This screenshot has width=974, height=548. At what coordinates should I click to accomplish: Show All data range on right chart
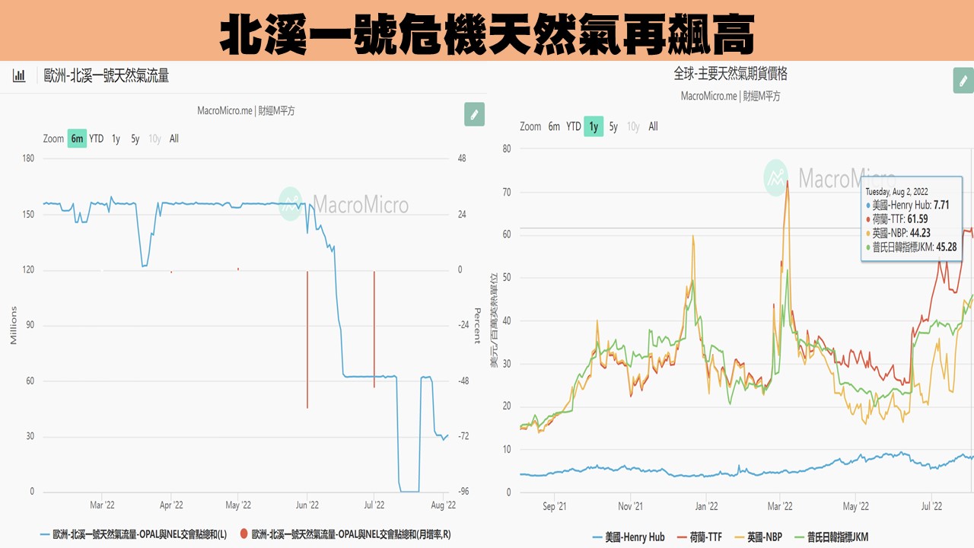click(653, 126)
